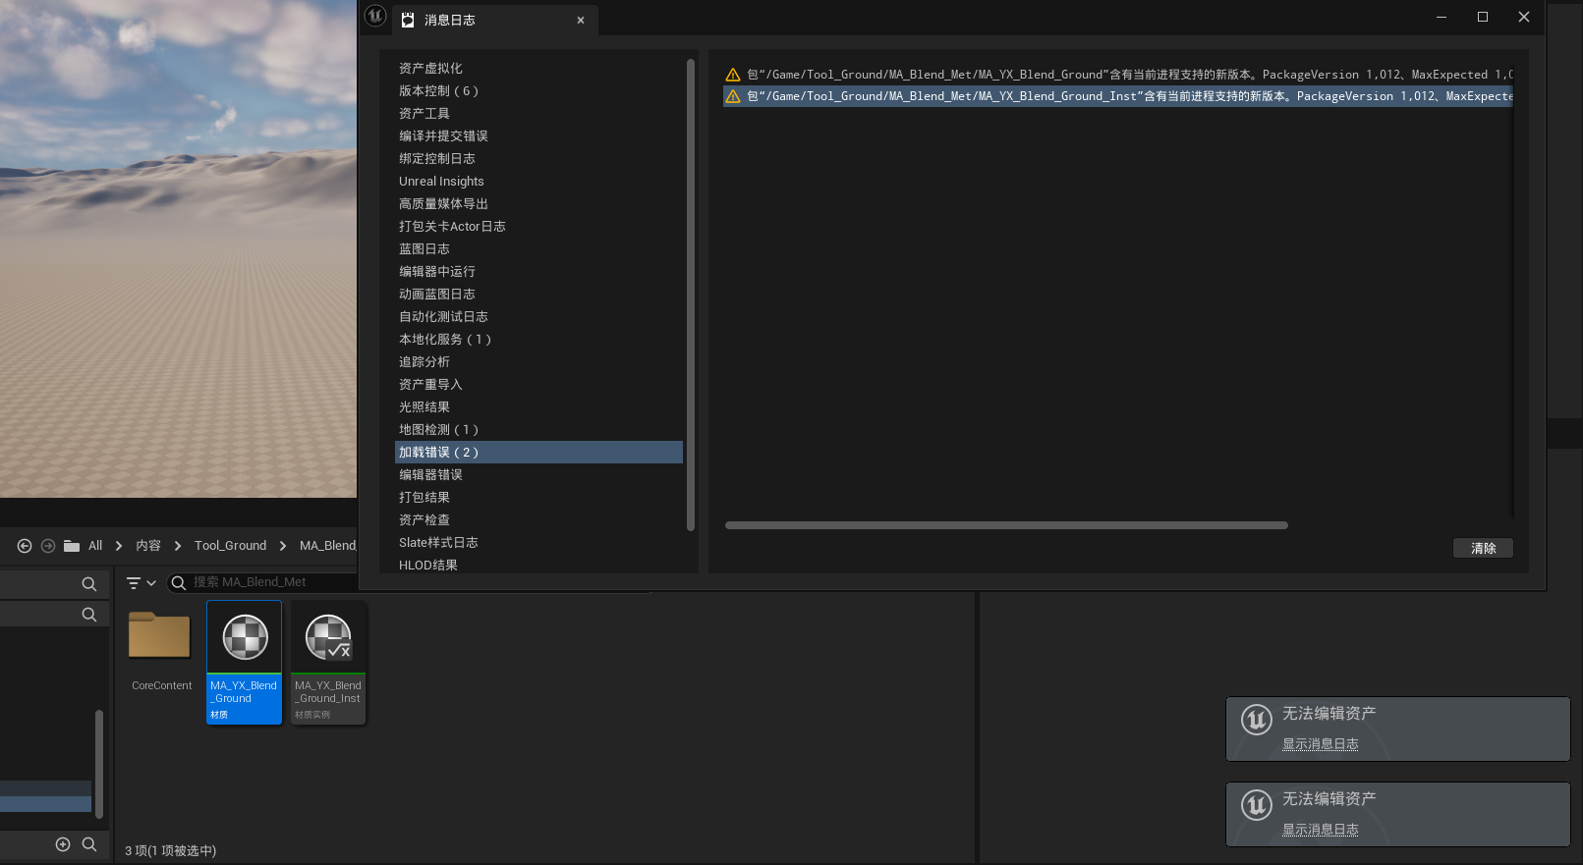Click warning icon of first log message

point(733,75)
